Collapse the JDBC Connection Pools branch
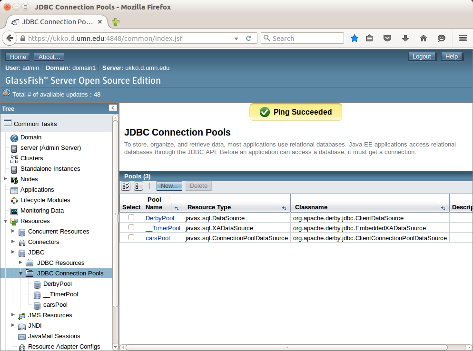473x351 pixels. tap(20, 273)
